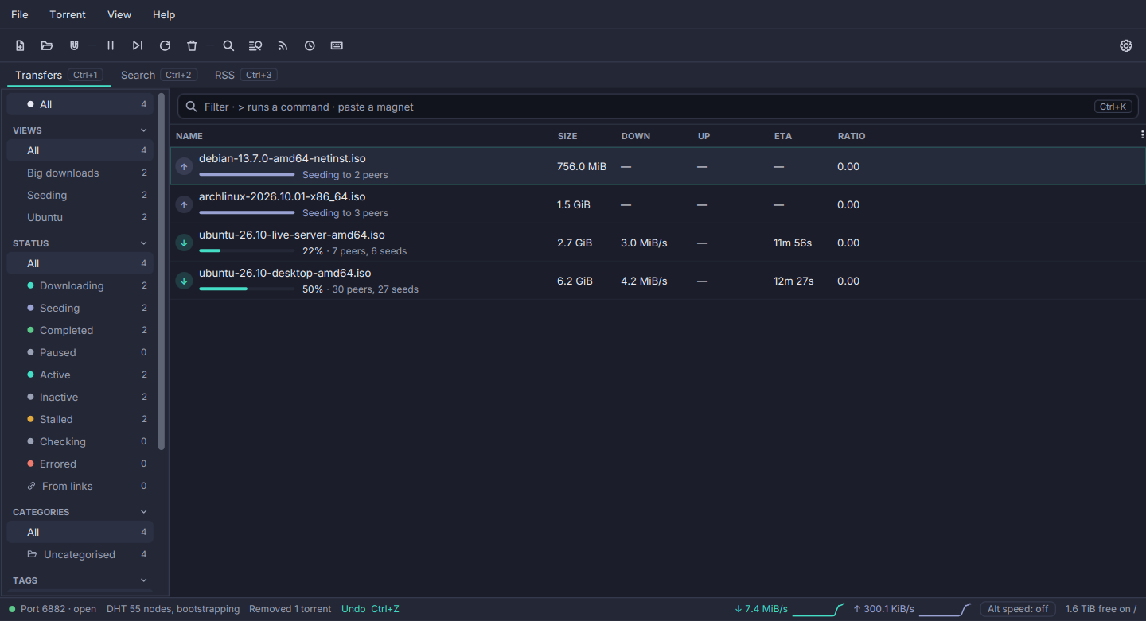Open column options kebab menu
1146x621 pixels.
coord(1142,135)
